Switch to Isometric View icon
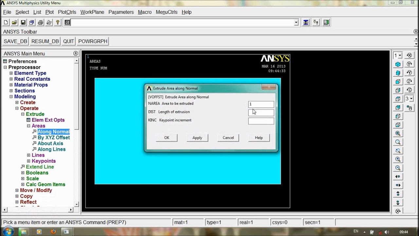The image size is (419, 236). tap(398, 64)
